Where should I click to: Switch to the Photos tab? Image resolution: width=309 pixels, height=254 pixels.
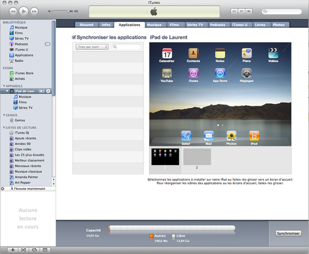point(279,25)
